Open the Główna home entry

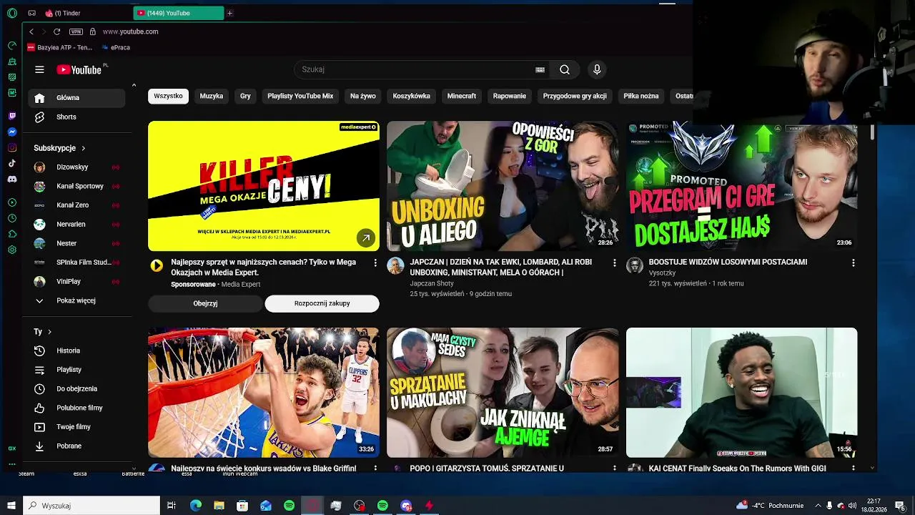76,98
